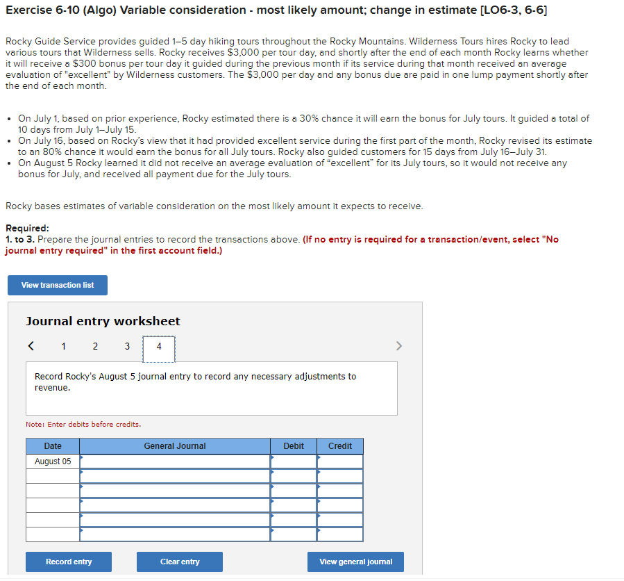624x581 pixels.
Task: Click the Clear entry button
Action: (x=179, y=562)
